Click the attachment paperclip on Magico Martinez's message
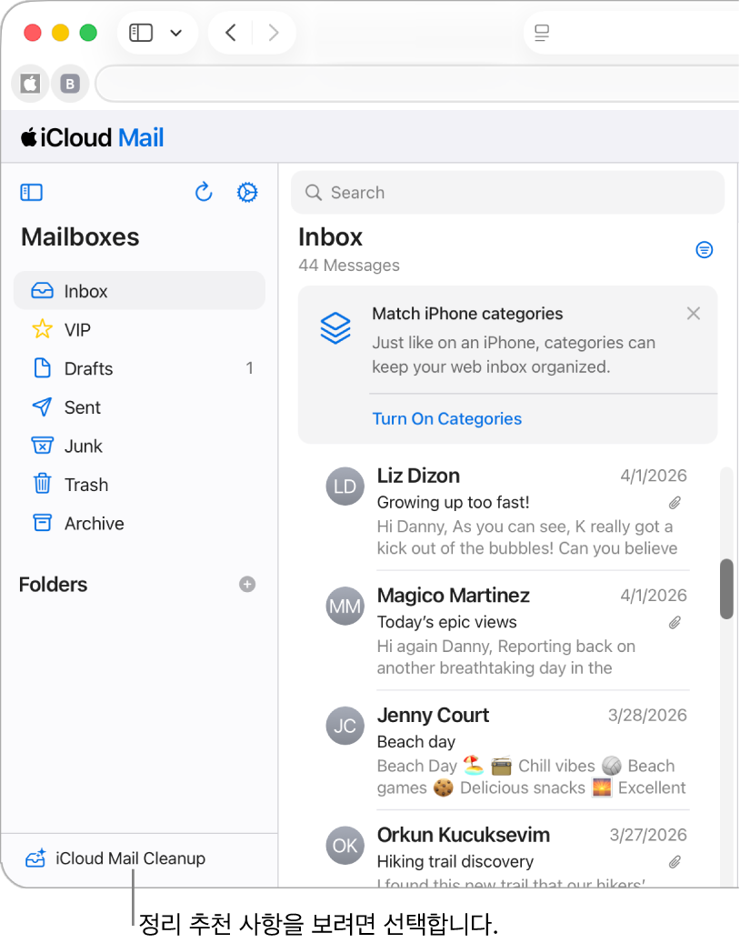 coord(675,622)
